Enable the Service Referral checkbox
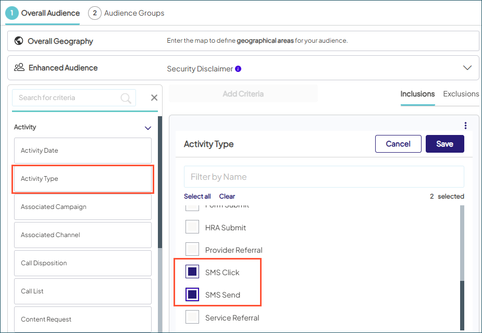This screenshot has height=333, width=482. click(192, 317)
